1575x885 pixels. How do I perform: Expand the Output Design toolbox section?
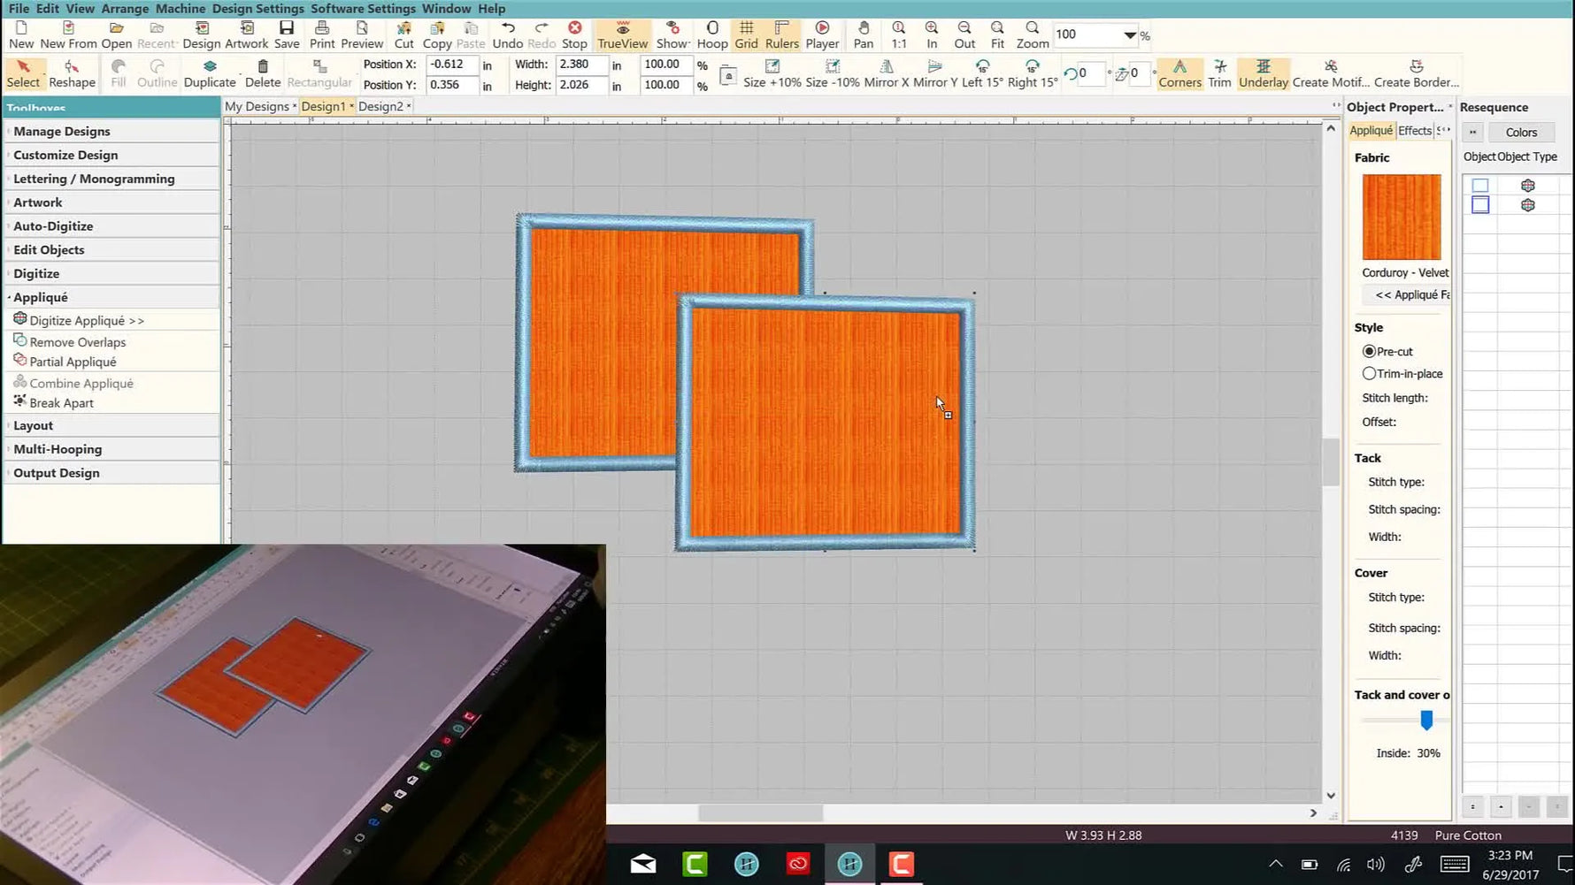pyautogui.click(x=56, y=472)
